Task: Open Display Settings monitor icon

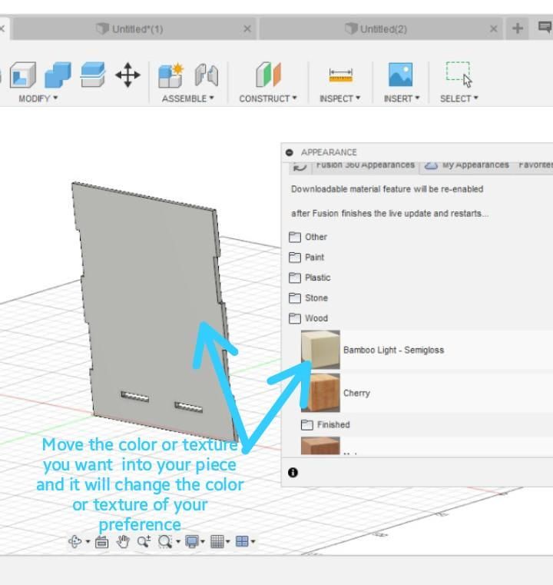Action: tap(192, 542)
